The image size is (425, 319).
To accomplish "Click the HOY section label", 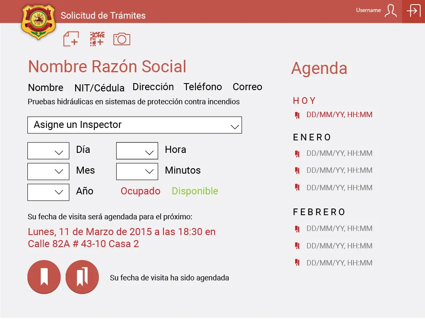I will point(304,101).
